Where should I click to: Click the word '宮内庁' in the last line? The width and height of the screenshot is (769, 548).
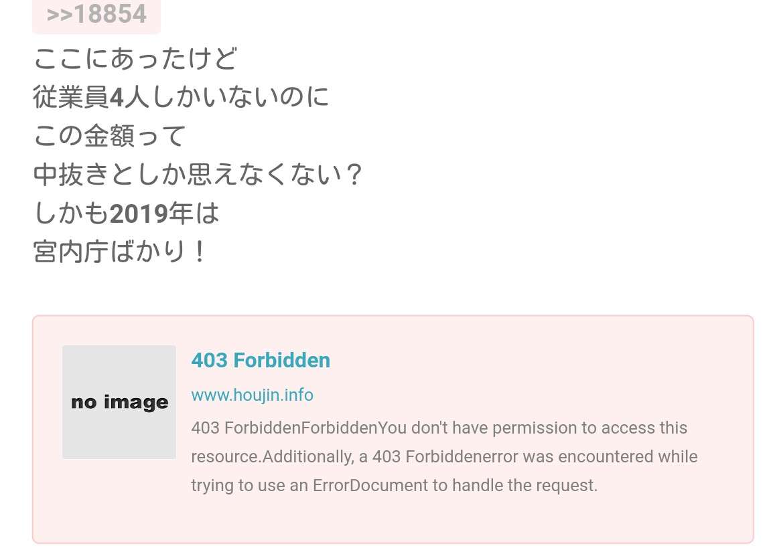(x=70, y=252)
